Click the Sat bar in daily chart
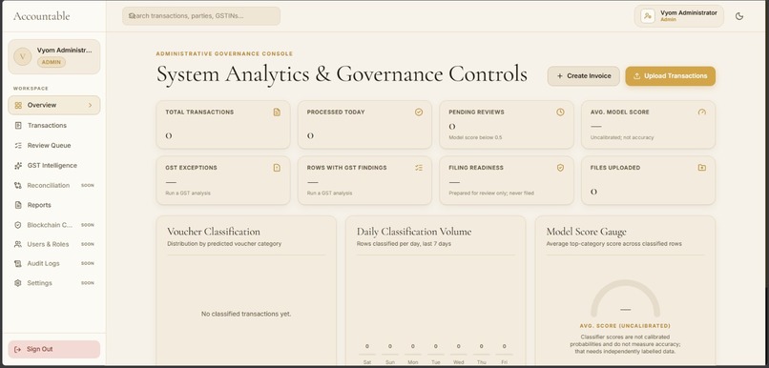Viewport: 769px width, 368px height. point(366,354)
